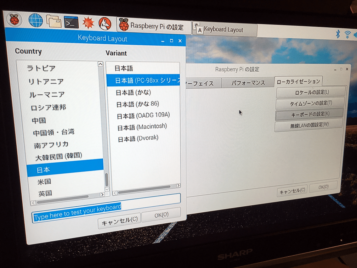Minimize the Raspberry Pi の設定 window

pyautogui.click(x=335, y=70)
